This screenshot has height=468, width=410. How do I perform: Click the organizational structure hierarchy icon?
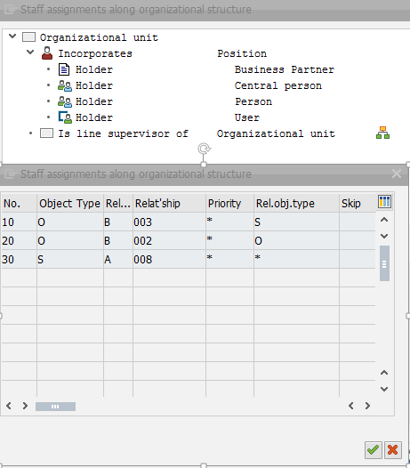[382, 133]
